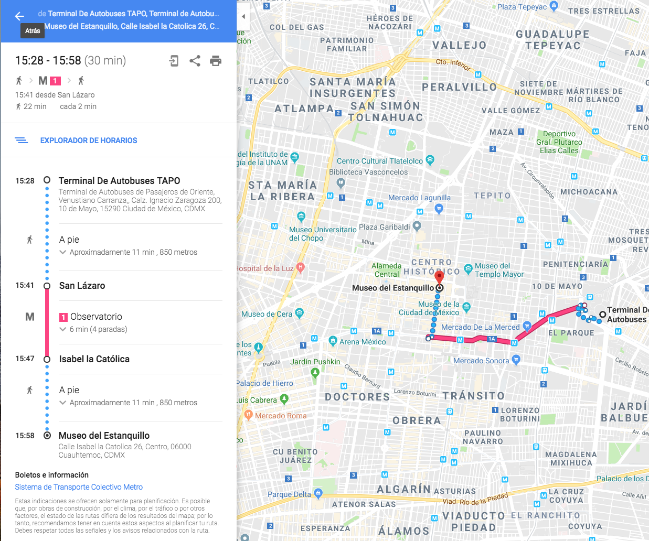The width and height of the screenshot is (649, 541).
Task: Click the Museo del Estanquillo destination step
Action: click(104, 436)
